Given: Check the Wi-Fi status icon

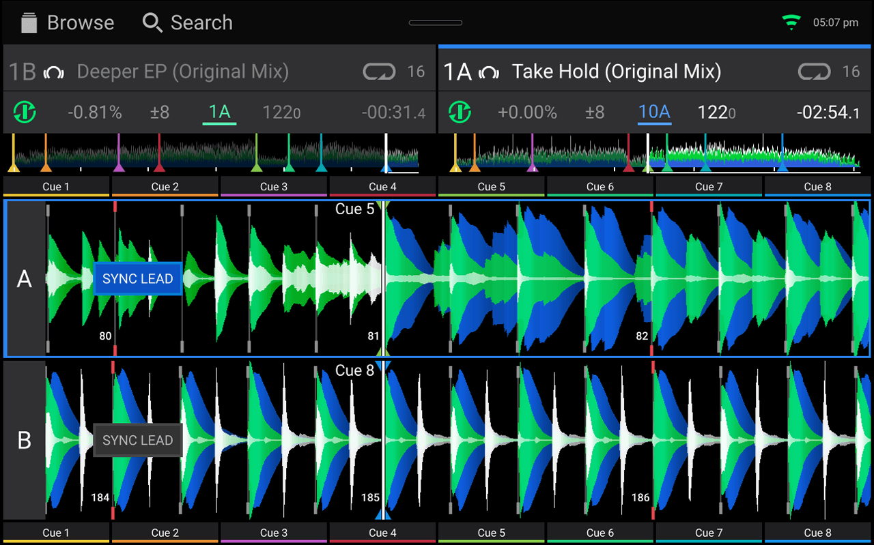Looking at the screenshot, I should pyautogui.click(x=791, y=21).
